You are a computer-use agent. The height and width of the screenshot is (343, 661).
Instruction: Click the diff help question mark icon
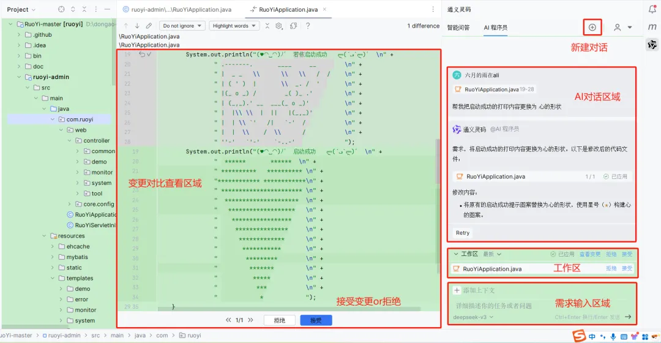click(x=308, y=26)
